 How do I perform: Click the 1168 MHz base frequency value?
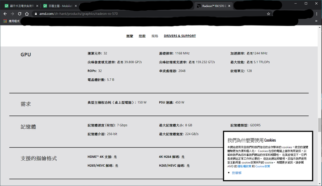click(x=182, y=53)
